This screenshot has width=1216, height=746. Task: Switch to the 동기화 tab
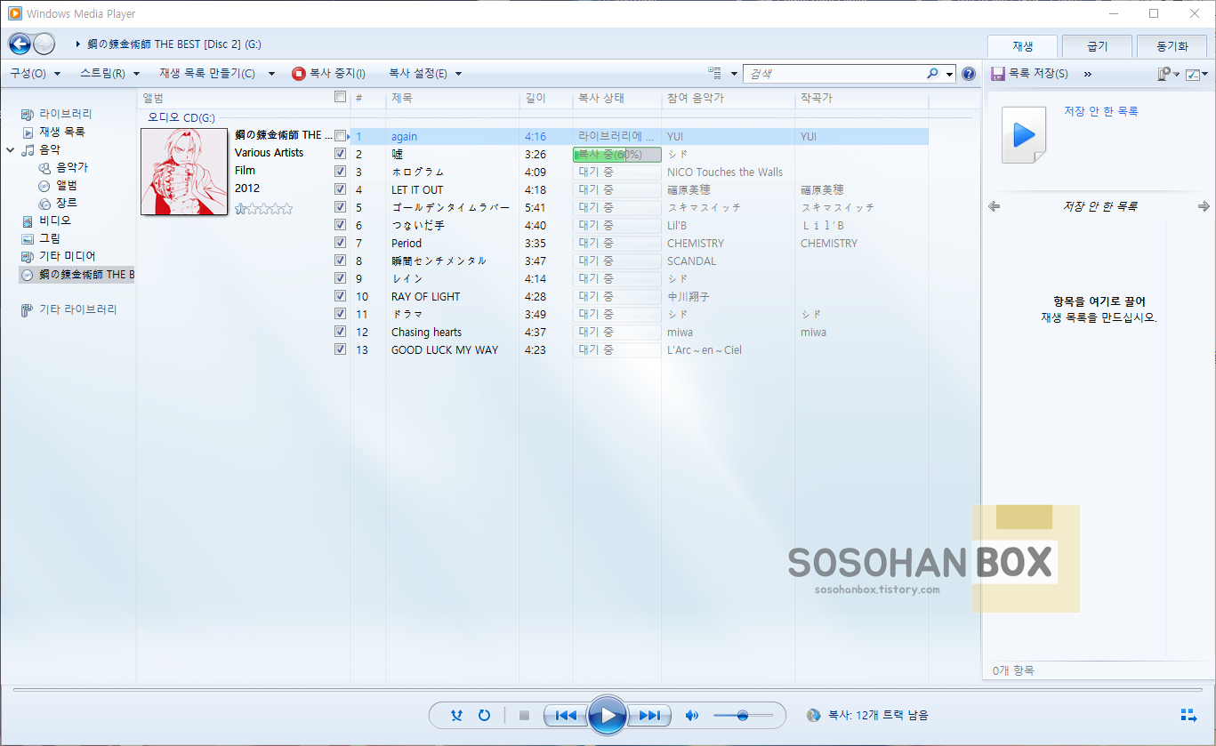click(x=1172, y=46)
